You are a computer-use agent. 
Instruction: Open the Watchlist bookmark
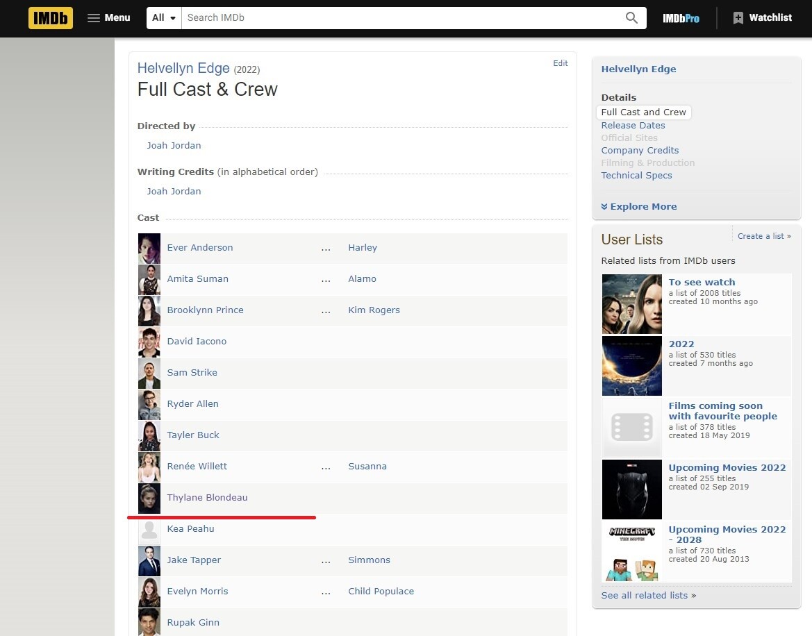(762, 17)
